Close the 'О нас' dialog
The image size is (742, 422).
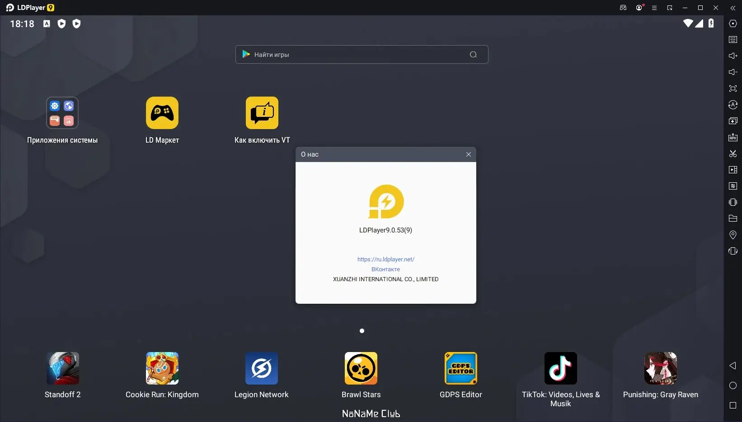[469, 154]
